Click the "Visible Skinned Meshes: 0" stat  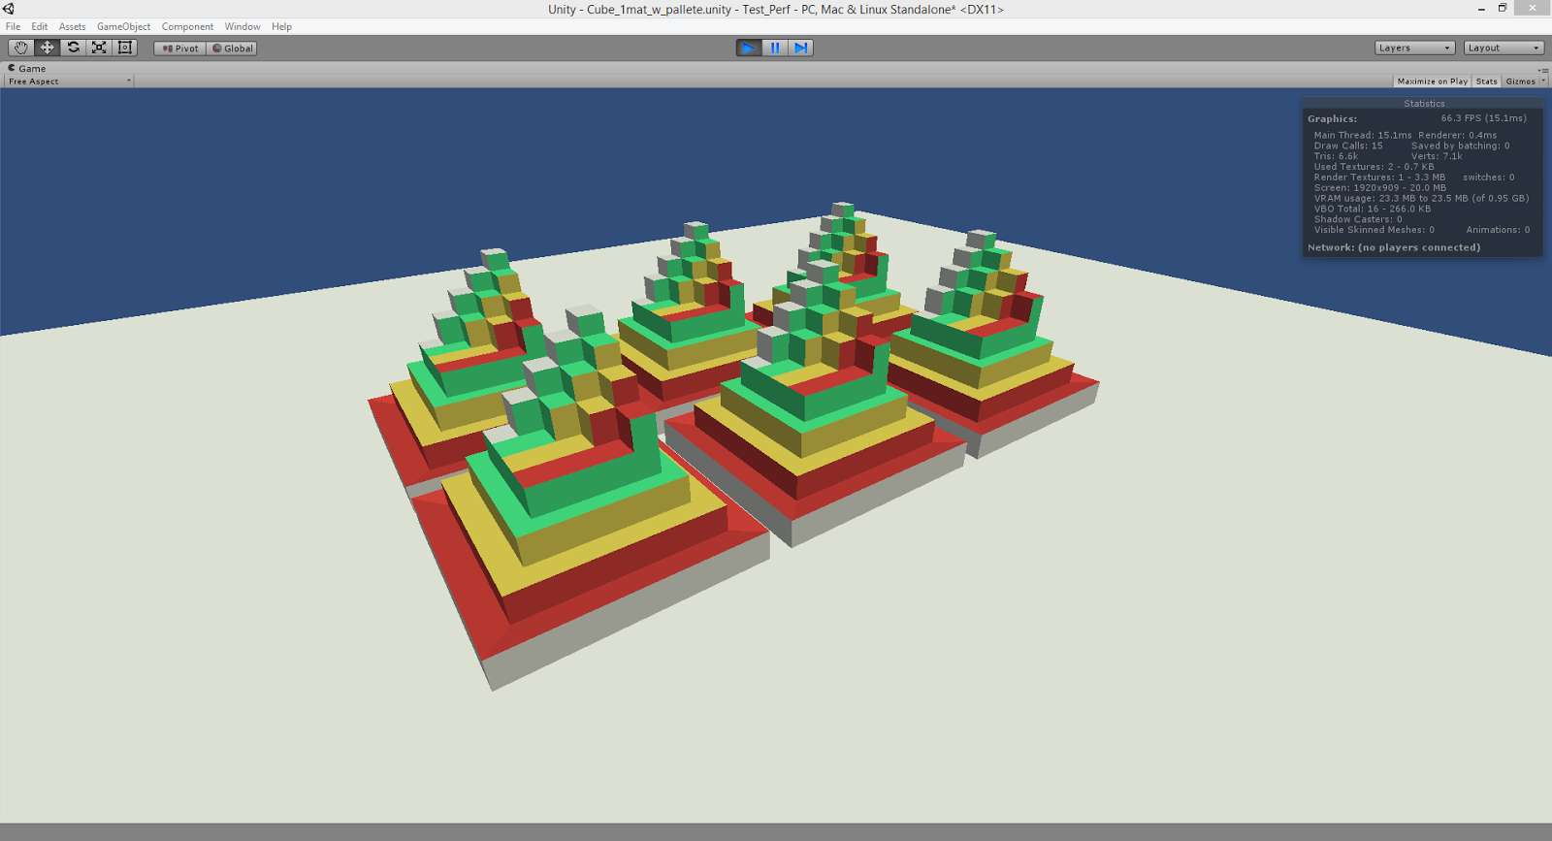1374,230
